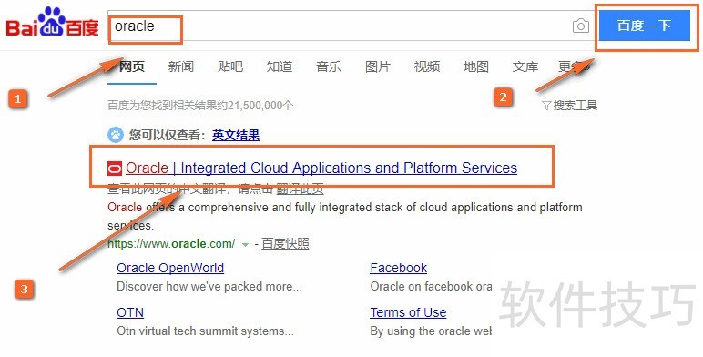
Task: Open the 百度快照 cached link
Action: [x=285, y=243]
